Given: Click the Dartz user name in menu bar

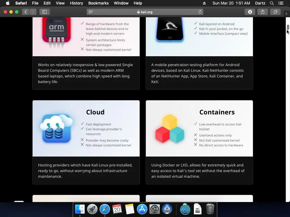Looking at the screenshot, I should tap(260, 3).
